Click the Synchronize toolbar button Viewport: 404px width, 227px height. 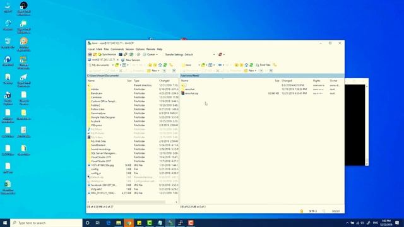107,55
